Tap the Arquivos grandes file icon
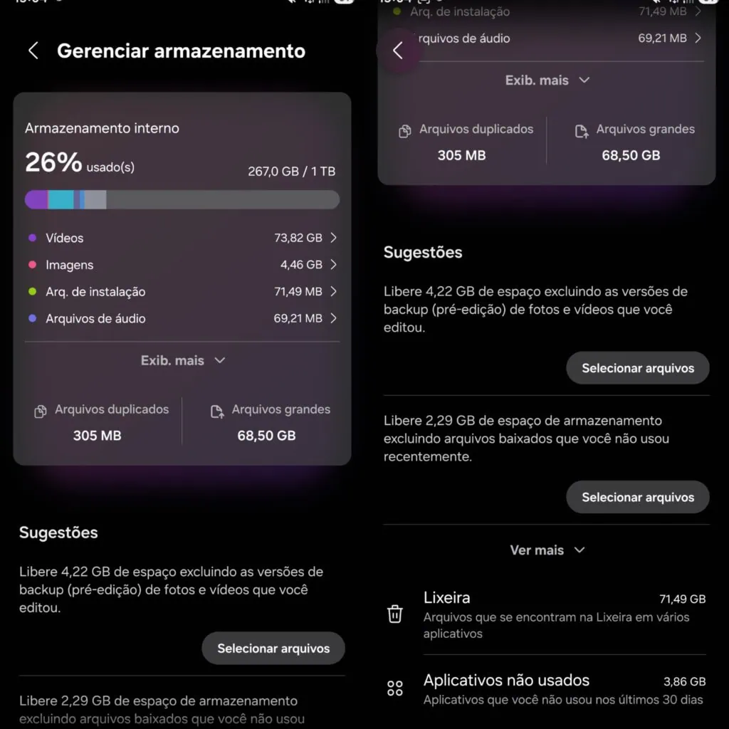 click(x=219, y=409)
